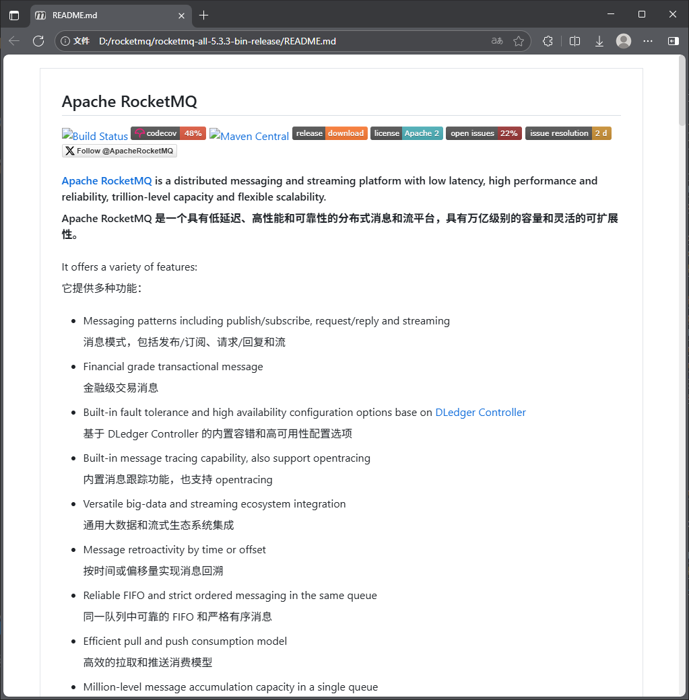Viewport: 689px width, 700px height.
Task: Reload the page with refresh icon
Action: (38, 41)
